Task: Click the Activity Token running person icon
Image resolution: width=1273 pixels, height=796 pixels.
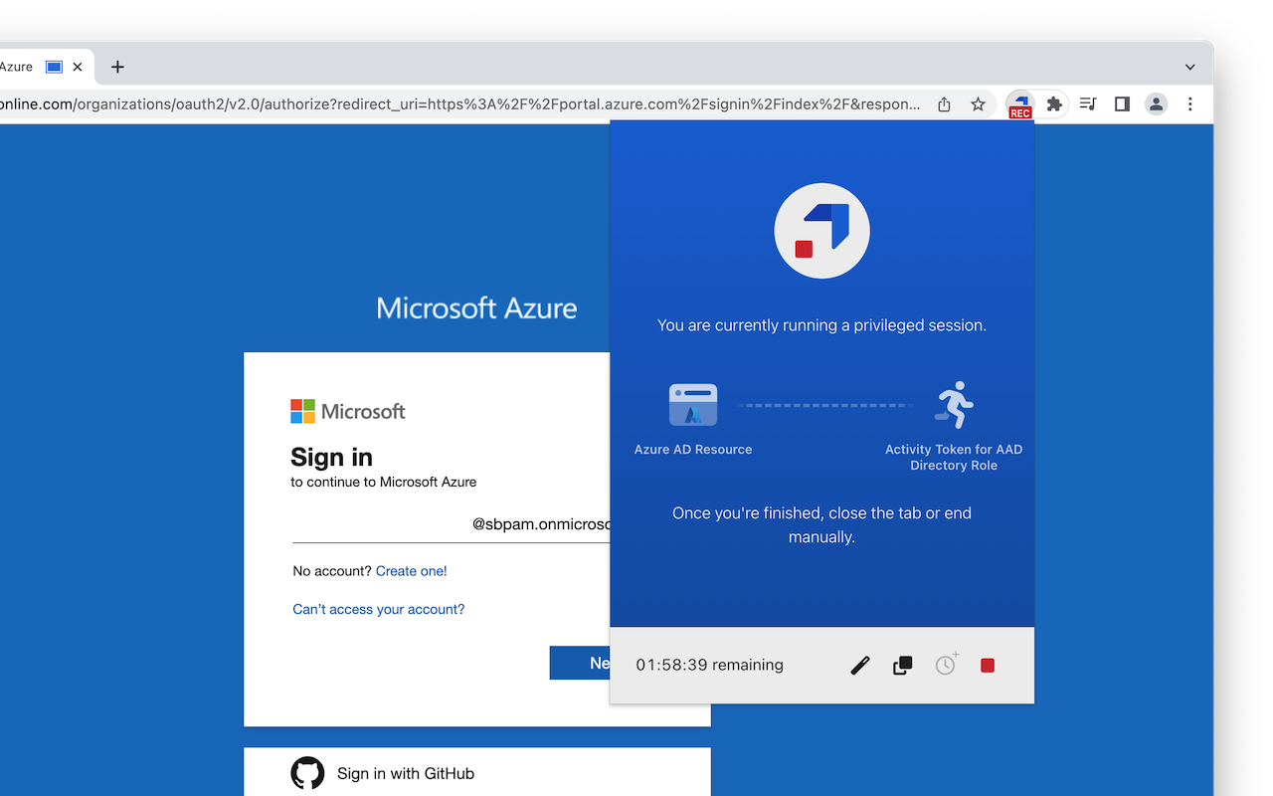Action: 954,402
